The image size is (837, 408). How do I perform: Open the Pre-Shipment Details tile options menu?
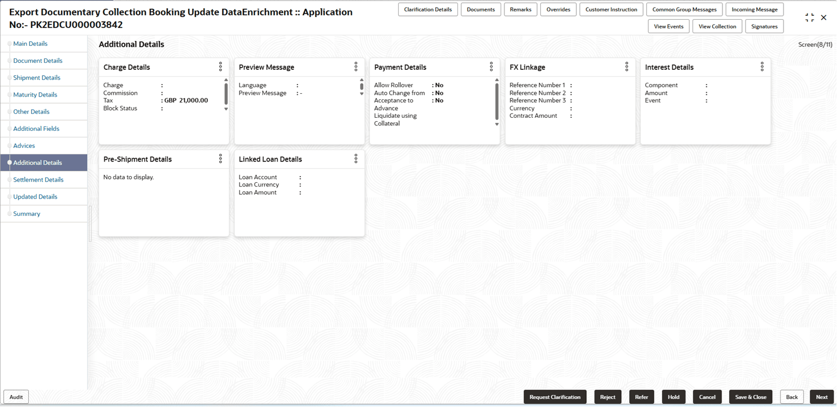pyautogui.click(x=220, y=159)
